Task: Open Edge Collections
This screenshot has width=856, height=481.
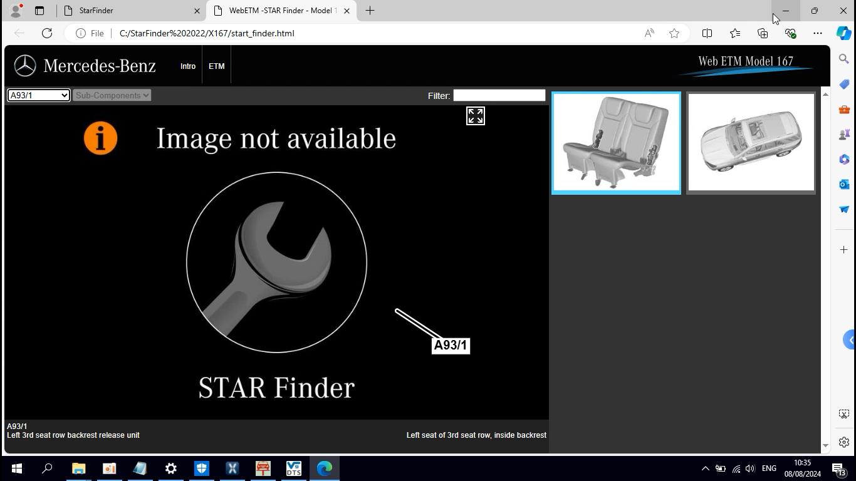Action: (x=763, y=33)
